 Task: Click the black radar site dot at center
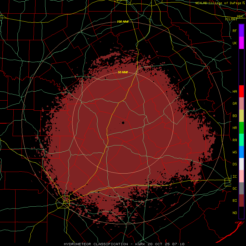click(x=123, y=123)
